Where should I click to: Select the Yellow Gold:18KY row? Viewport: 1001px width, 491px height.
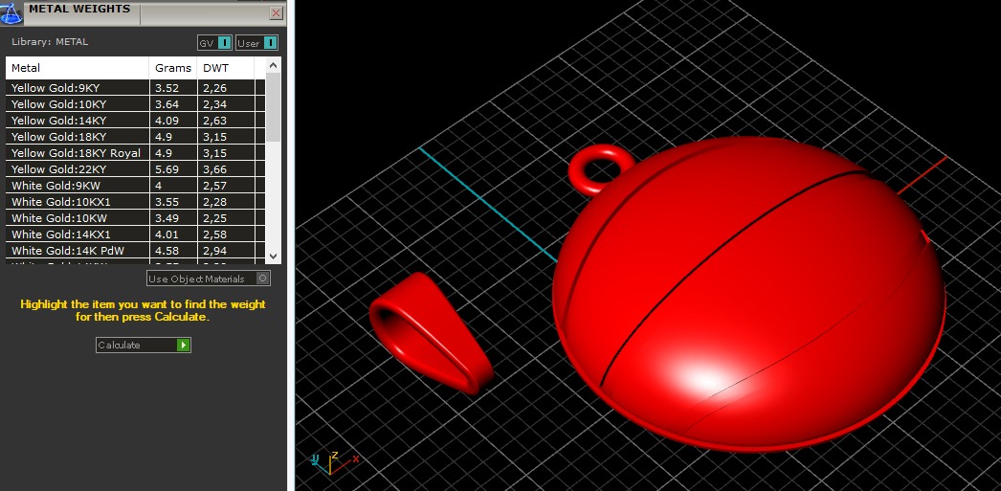point(135,137)
